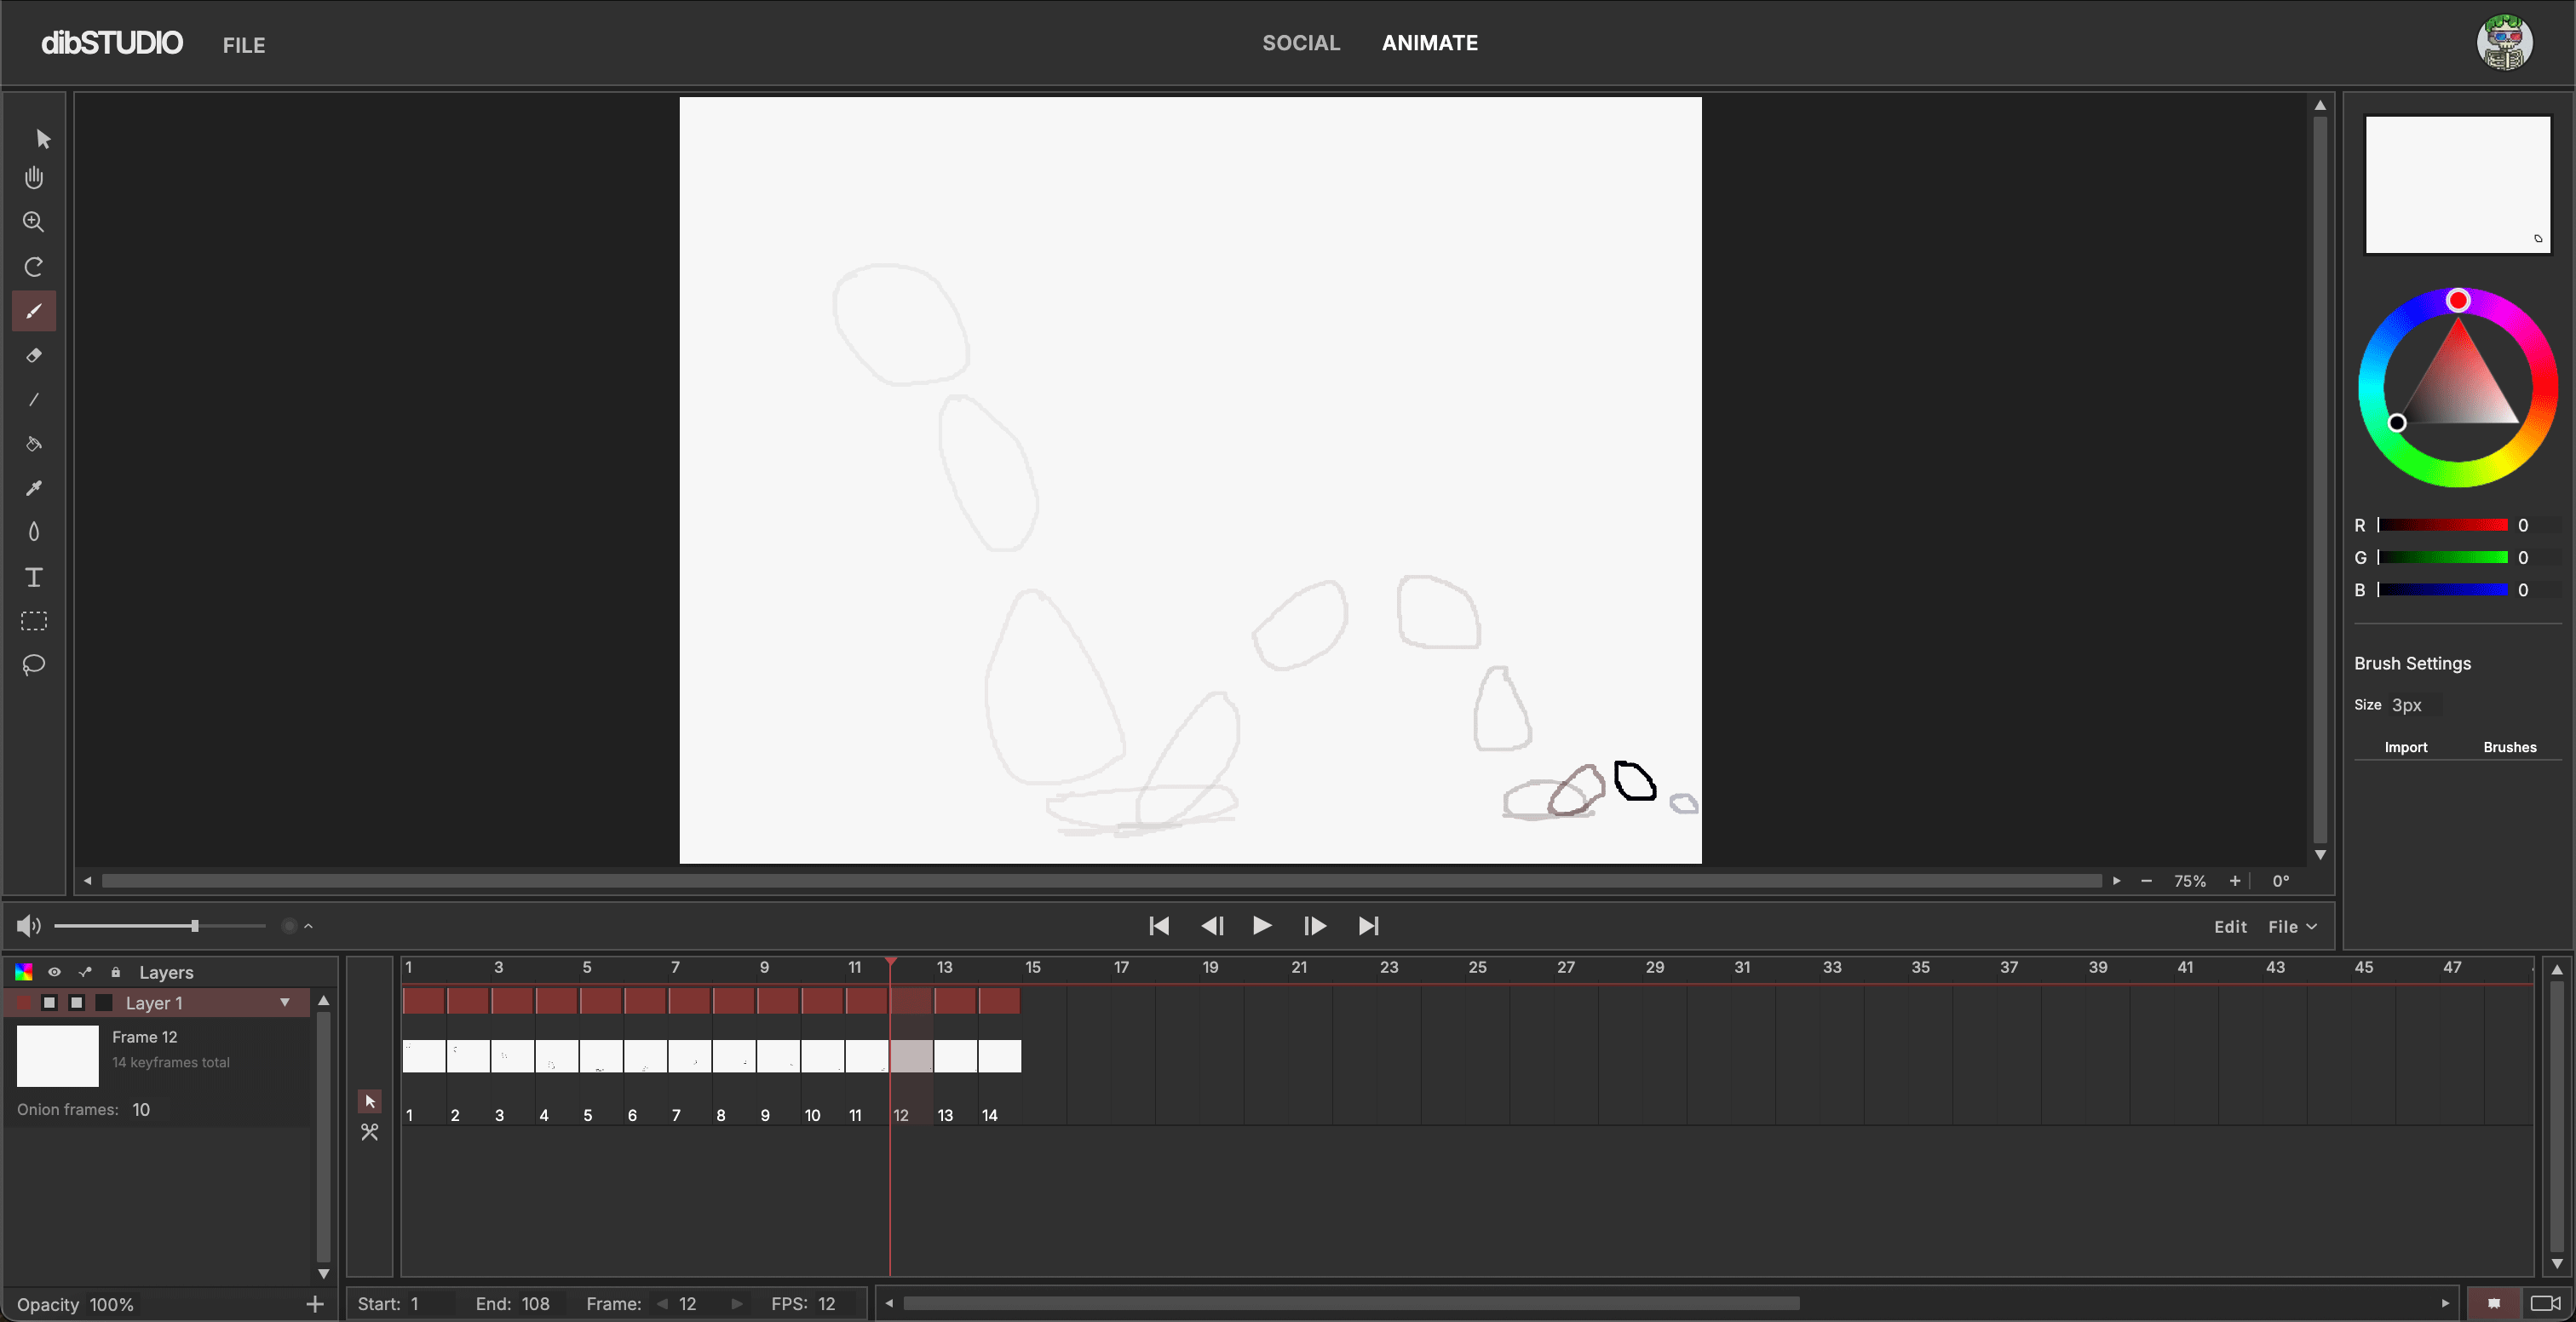Choose the eyedropper color picker tool
Viewport: 2576px width, 1322px height.
pyautogui.click(x=33, y=488)
